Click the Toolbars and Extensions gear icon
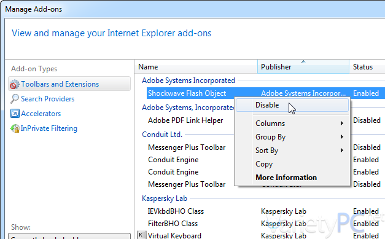This screenshot has height=239, width=385. [x=15, y=84]
